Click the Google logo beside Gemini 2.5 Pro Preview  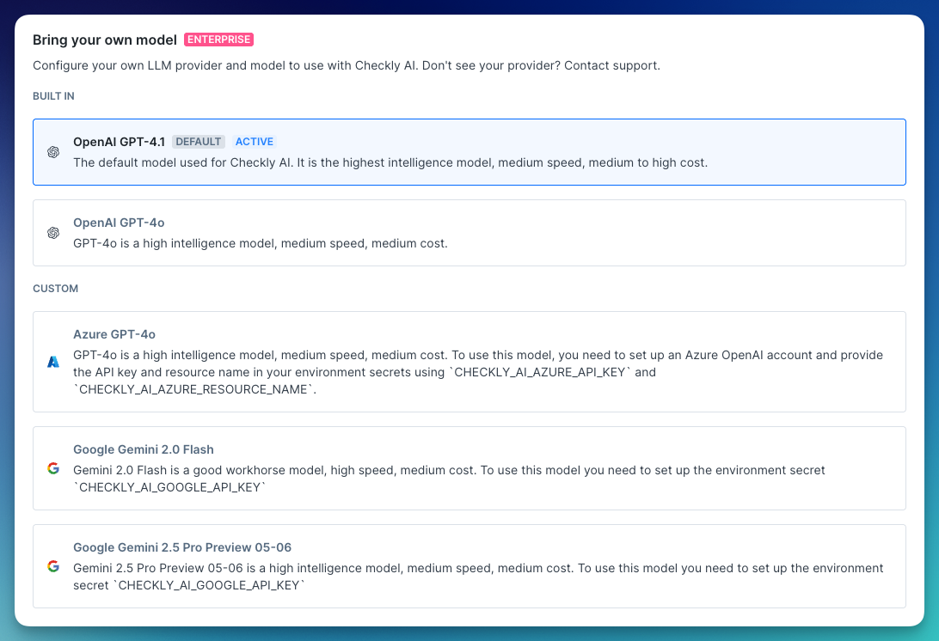(x=53, y=566)
